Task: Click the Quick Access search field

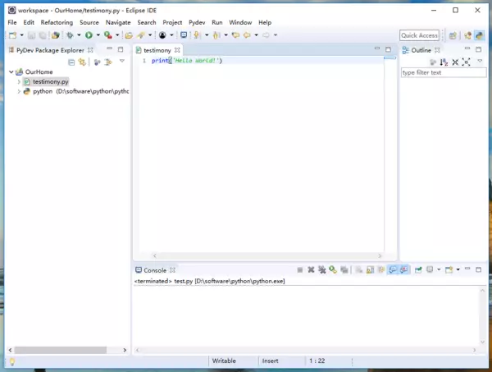Action: (419, 35)
